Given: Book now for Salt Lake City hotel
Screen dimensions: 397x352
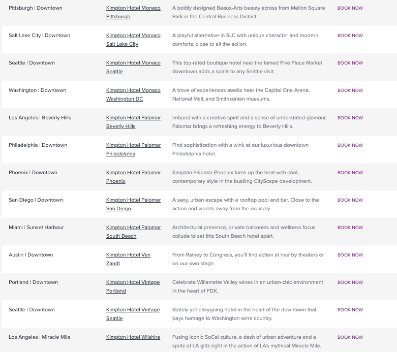Looking at the screenshot, I should pos(350,36).
